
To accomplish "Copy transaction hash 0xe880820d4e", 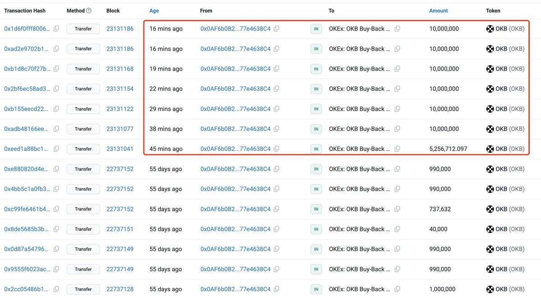I will [x=56, y=169].
